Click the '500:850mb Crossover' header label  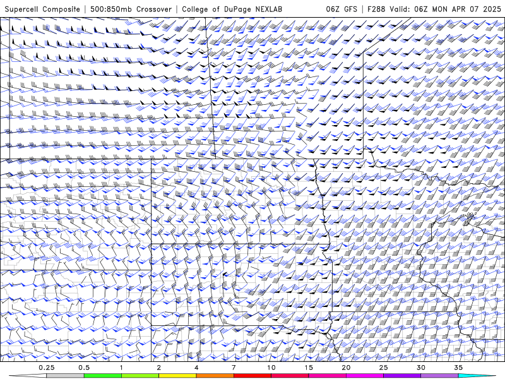click(x=131, y=9)
